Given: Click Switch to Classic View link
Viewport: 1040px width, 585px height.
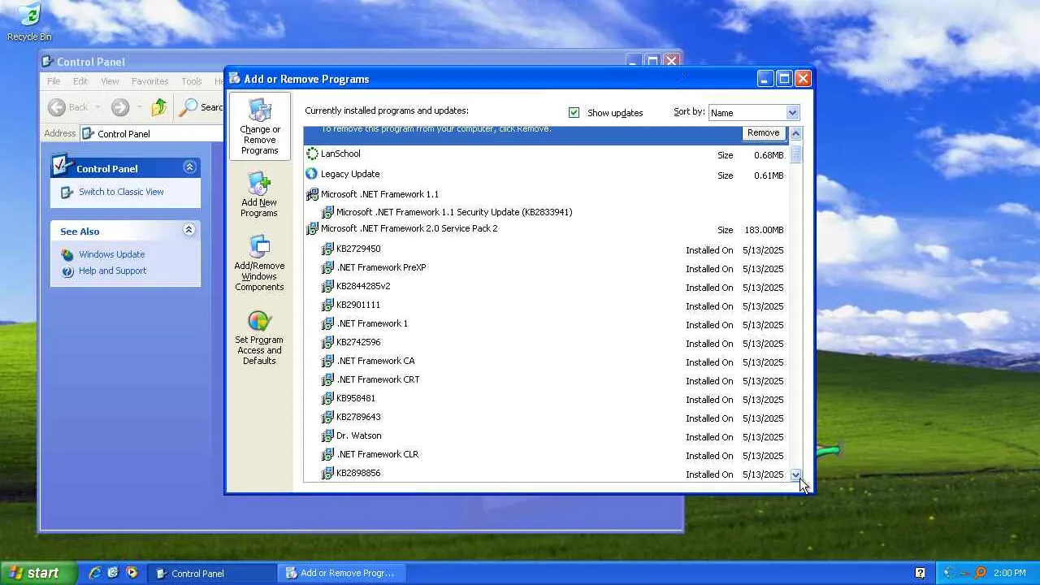Looking at the screenshot, I should pos(121,192).
